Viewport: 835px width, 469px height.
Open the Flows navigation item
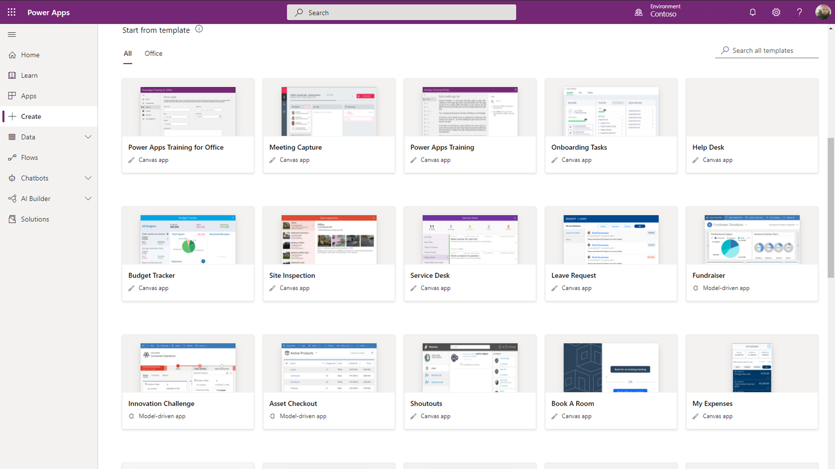(x=29, y=158)
